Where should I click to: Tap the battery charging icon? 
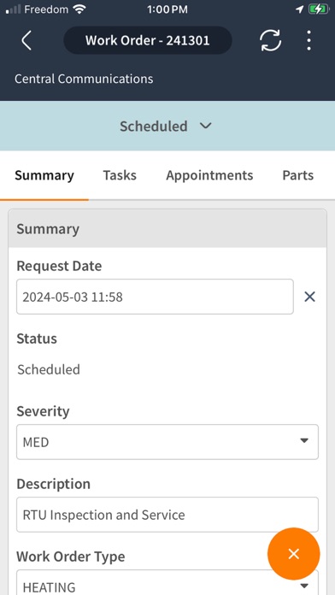pos(319,9)
